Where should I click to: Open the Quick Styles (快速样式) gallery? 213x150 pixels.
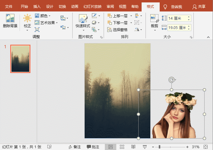coord(83,21)
